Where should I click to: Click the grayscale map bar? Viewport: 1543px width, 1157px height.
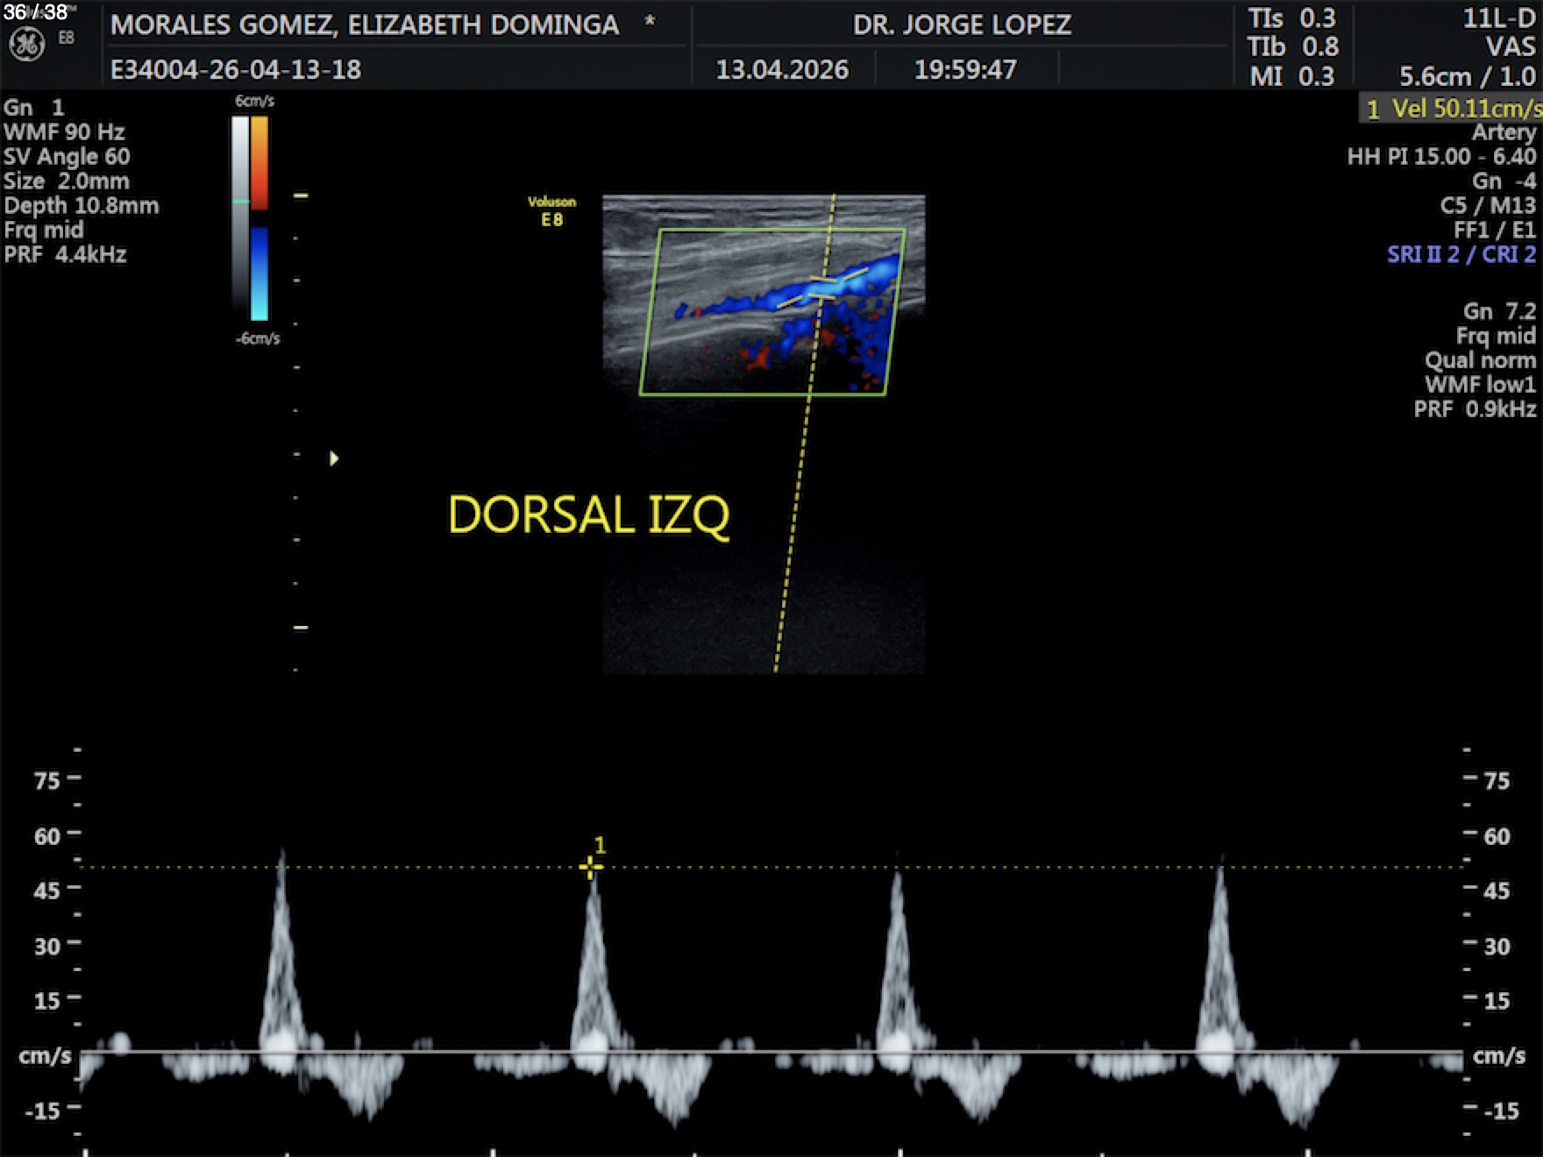240,219
